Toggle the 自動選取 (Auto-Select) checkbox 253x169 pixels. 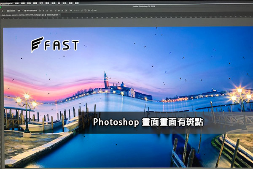tap(8, 11)
